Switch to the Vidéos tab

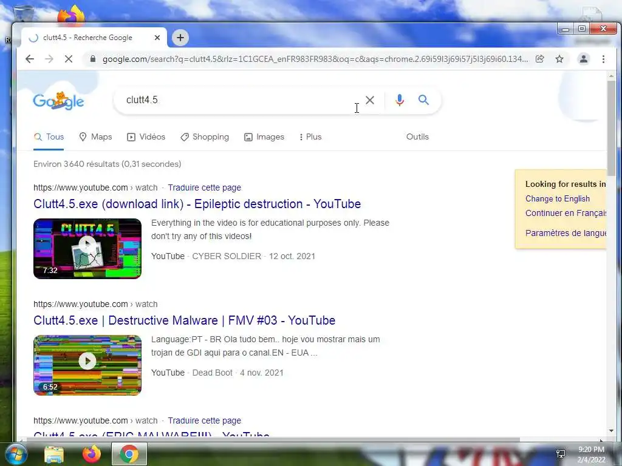coord(146,137)
